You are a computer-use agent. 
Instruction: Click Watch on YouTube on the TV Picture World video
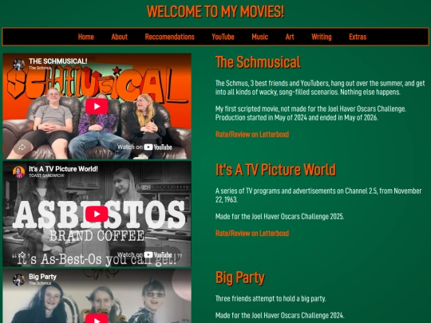click(x=144, y=255)
